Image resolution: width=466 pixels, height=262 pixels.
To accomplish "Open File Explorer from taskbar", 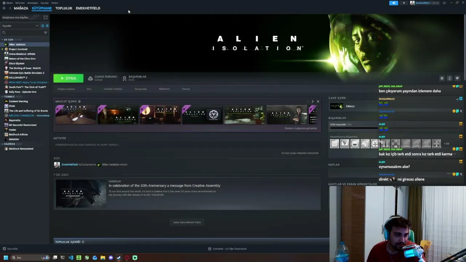I will click(103, 258).
